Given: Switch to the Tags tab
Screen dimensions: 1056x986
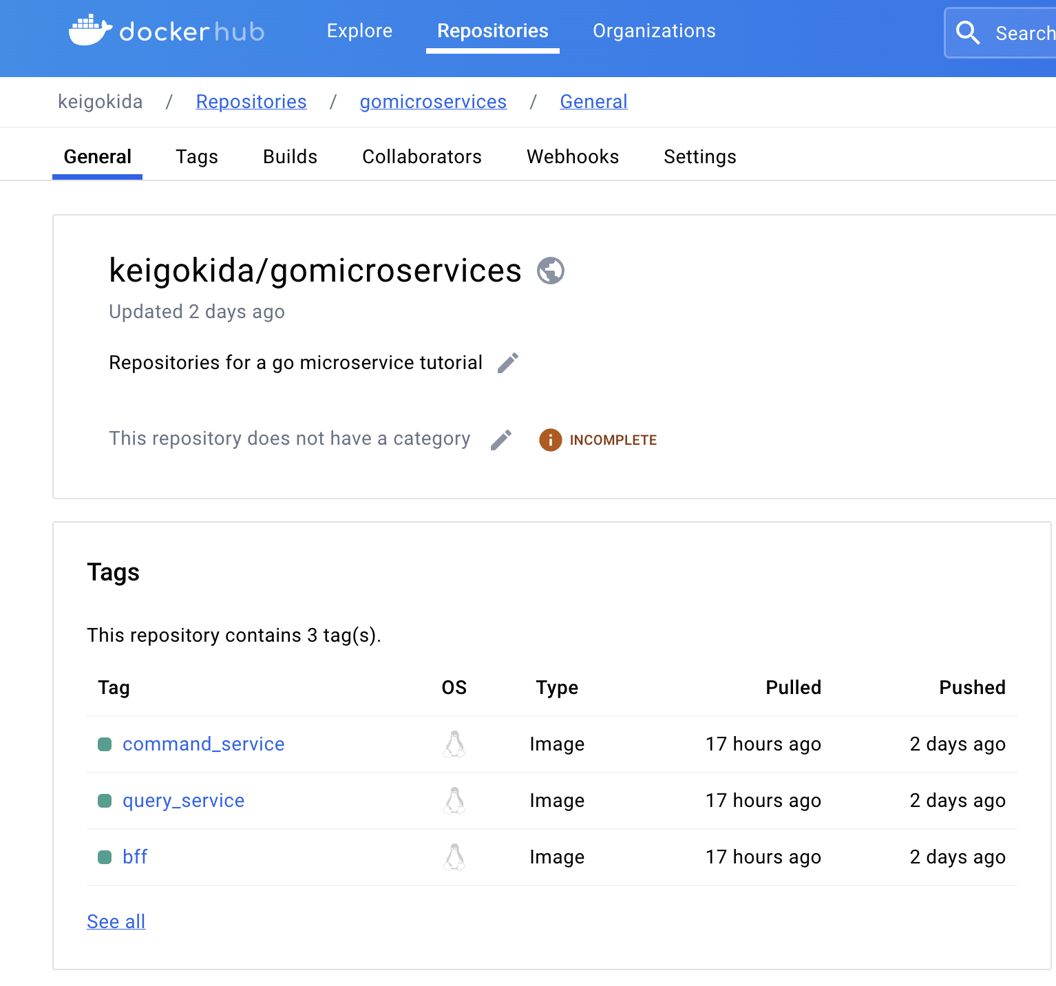Looking at the screenshot, I should tap(197, 157).
